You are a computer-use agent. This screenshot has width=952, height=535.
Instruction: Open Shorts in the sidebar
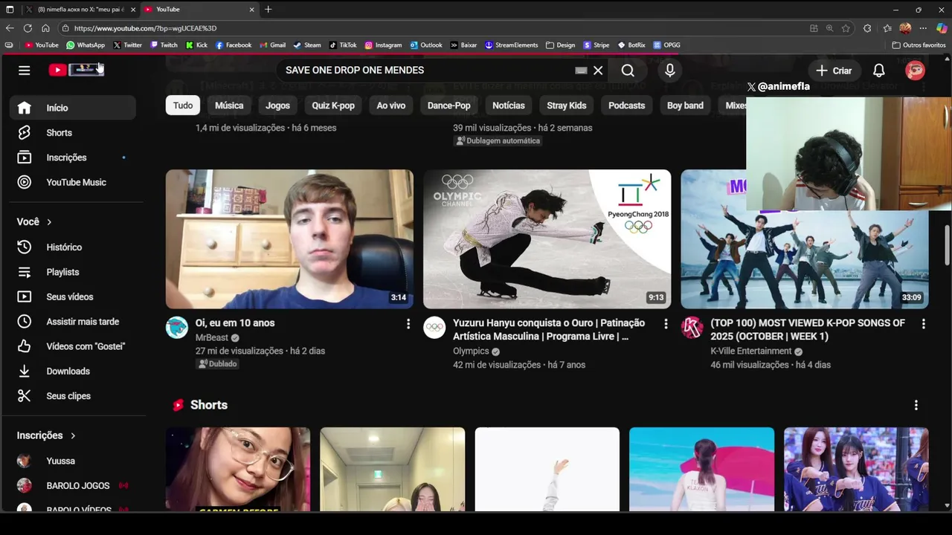[x=73, y=133]
